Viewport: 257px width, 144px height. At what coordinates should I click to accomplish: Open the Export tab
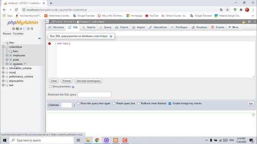coord(122,27)
